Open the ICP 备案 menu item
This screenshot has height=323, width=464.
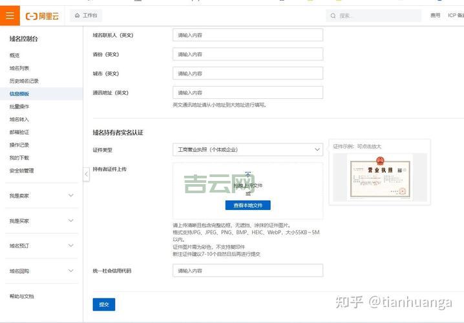pos(456,16)
